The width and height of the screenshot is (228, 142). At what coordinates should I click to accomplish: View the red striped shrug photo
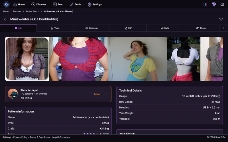click(79, 59)
